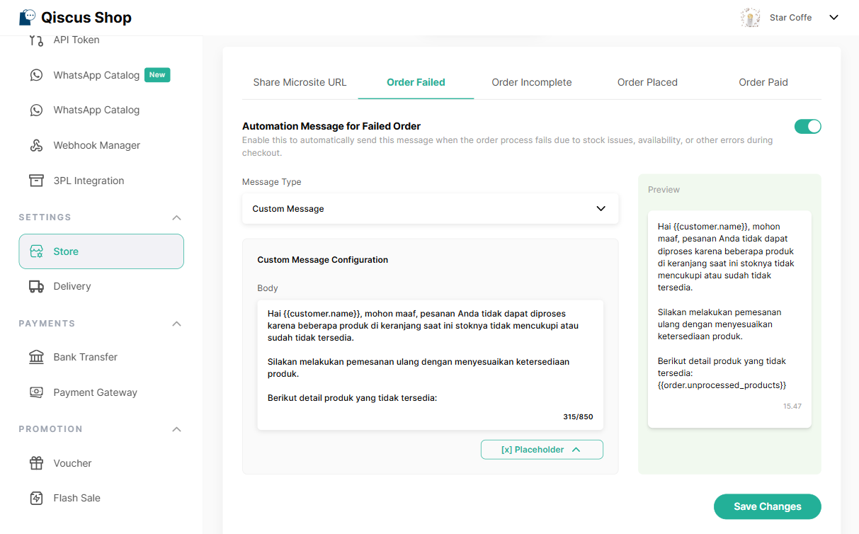Click the 3PL Integration box icon
The width and height of the screenshot is (859, 534).
tap(36, 181)
